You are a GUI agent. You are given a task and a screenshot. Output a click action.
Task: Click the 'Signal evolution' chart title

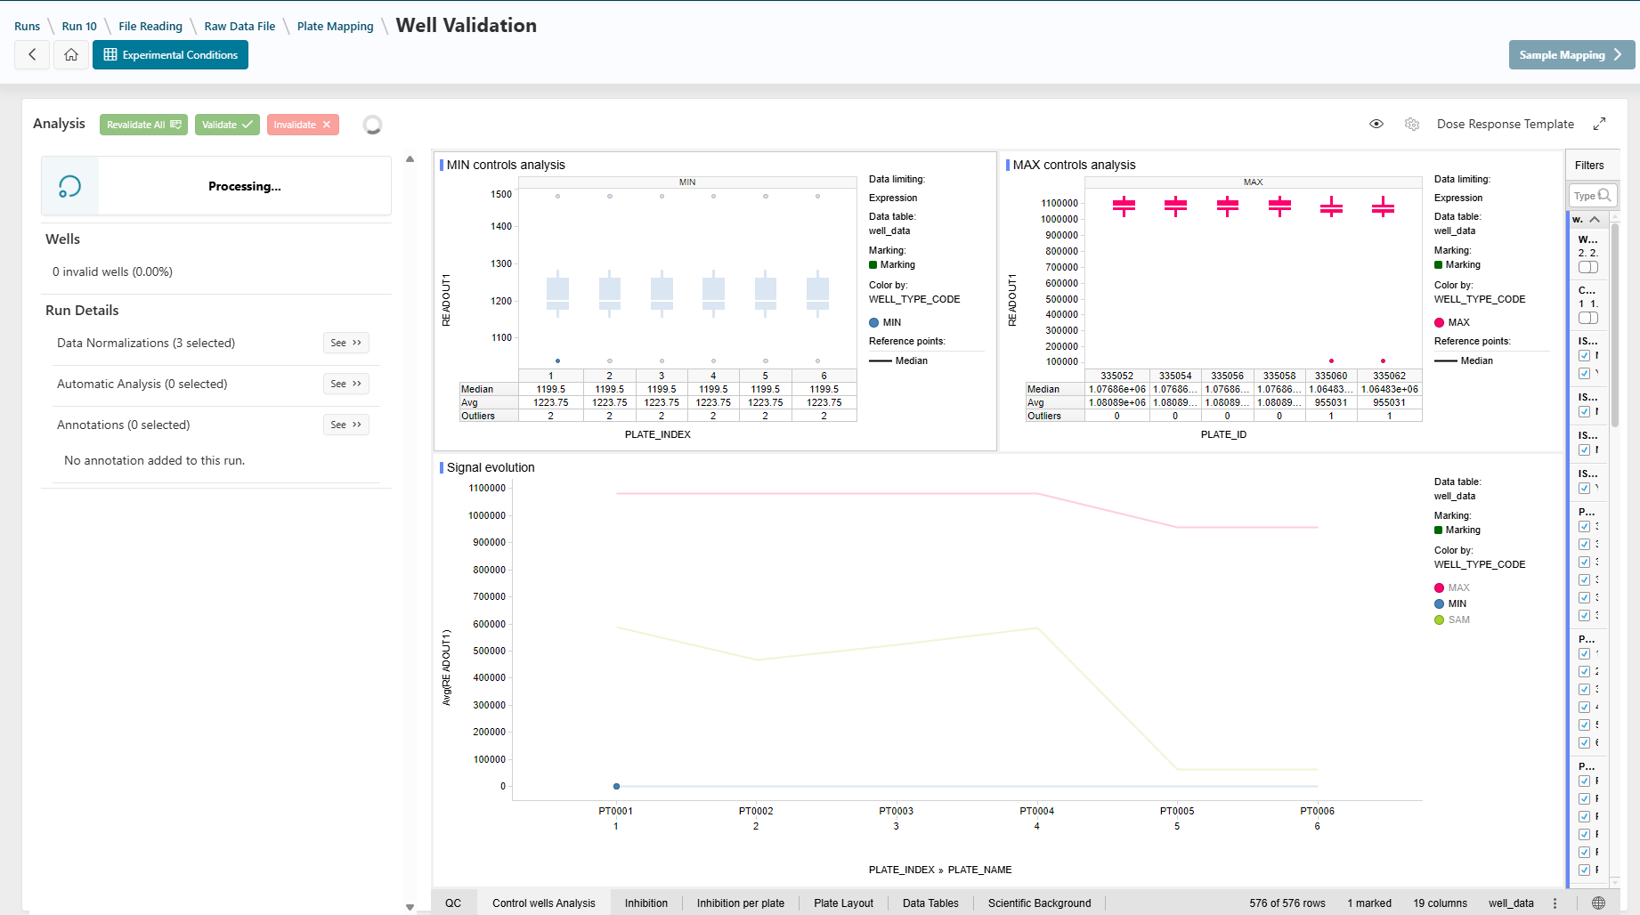(x=491, y=467)
